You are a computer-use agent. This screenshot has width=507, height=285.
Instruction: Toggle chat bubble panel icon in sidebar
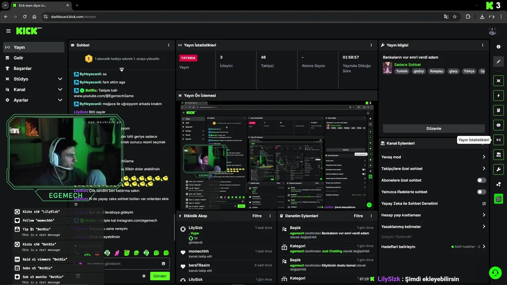(x=498, y=125)
